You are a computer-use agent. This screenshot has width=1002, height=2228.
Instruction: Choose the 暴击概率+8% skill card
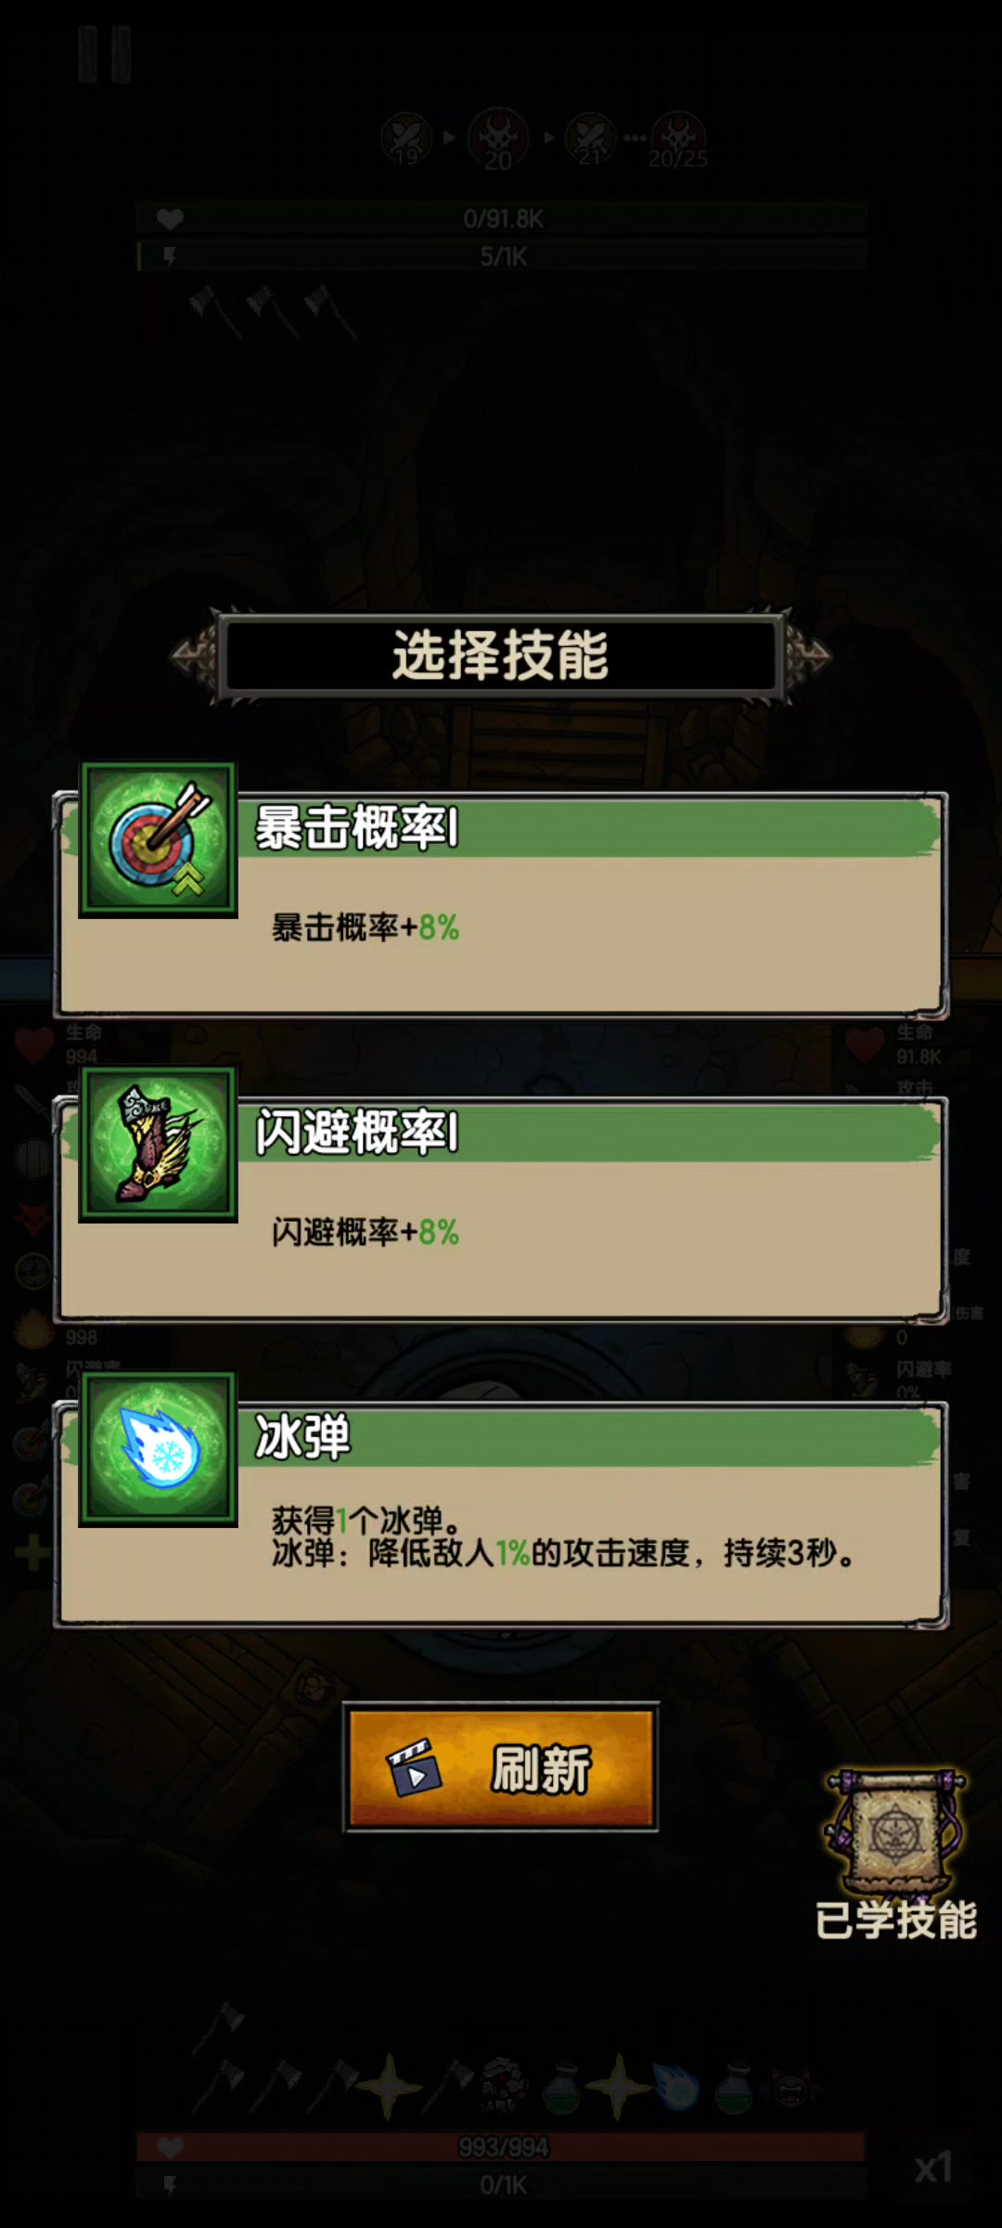[501, 904]
